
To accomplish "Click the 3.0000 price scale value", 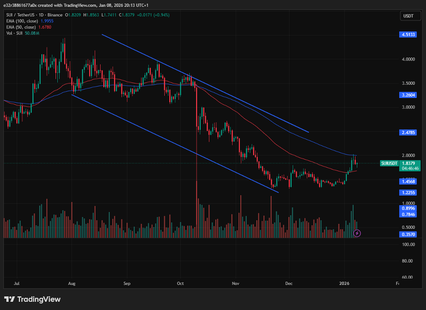I will 408,107.
